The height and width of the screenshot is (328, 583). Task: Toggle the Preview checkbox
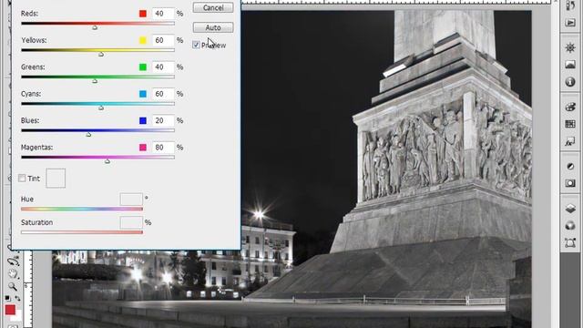click(196, 45)
